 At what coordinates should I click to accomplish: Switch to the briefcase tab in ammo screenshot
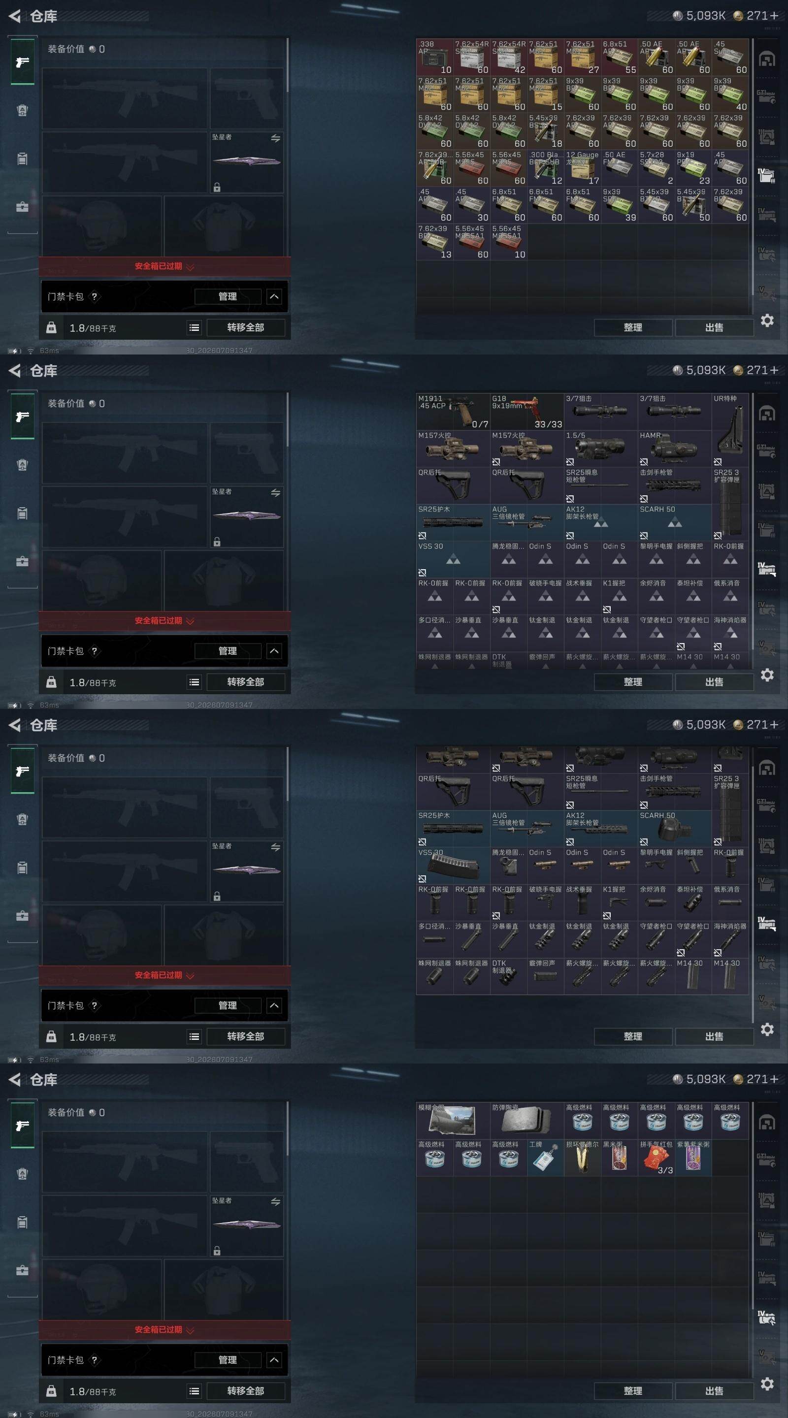coord(22,207)
